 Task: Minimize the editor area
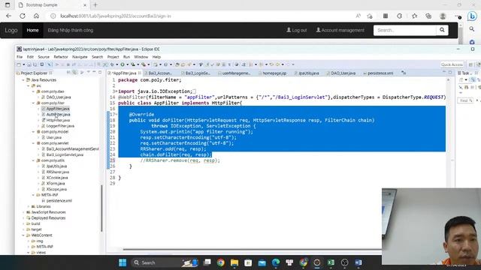[x=444, y=73]
